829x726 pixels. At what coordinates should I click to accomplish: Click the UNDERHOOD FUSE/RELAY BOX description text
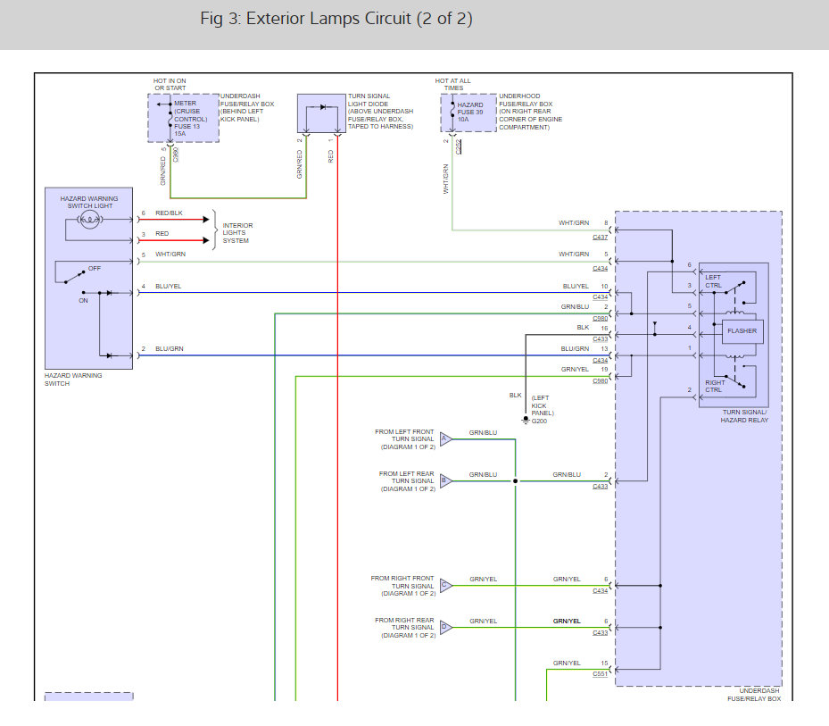tap(530, 112)
